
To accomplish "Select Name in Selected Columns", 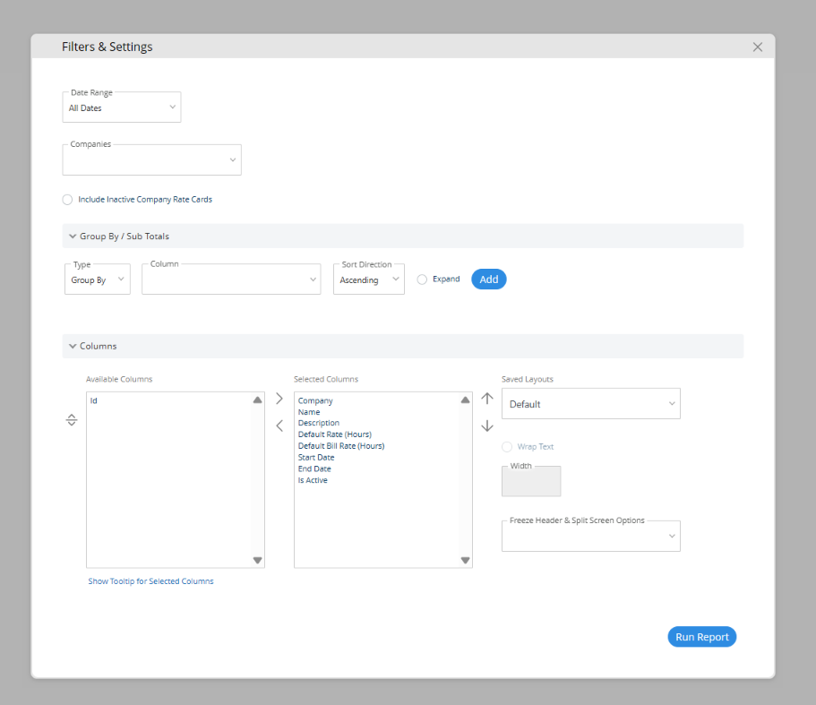I will click(x=309, y=412).
